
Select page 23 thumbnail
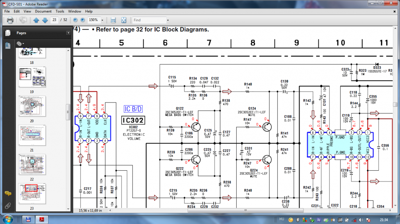(32, 194)
